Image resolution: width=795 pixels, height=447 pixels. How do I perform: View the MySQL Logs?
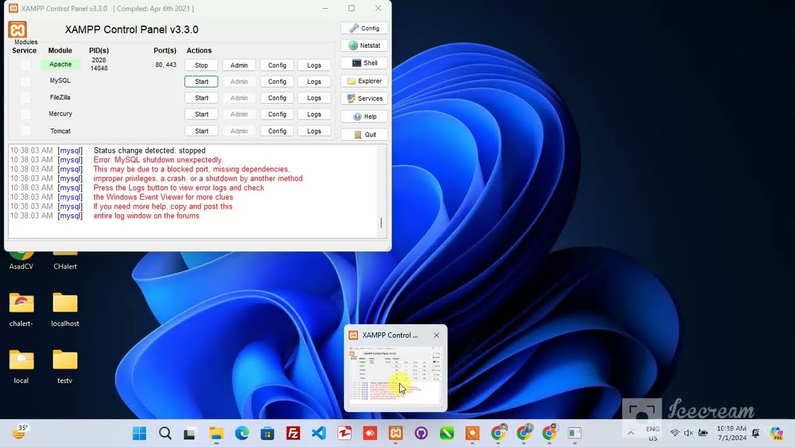314,81
